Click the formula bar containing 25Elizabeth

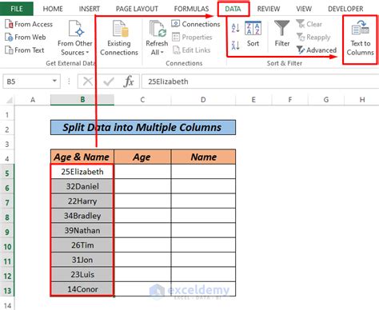click(x=260, y=81)
